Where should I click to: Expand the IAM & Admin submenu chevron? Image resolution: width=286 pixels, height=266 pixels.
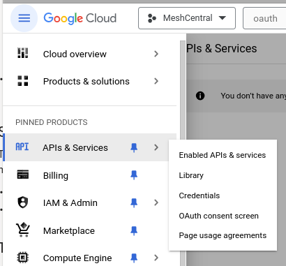(156, 202)
